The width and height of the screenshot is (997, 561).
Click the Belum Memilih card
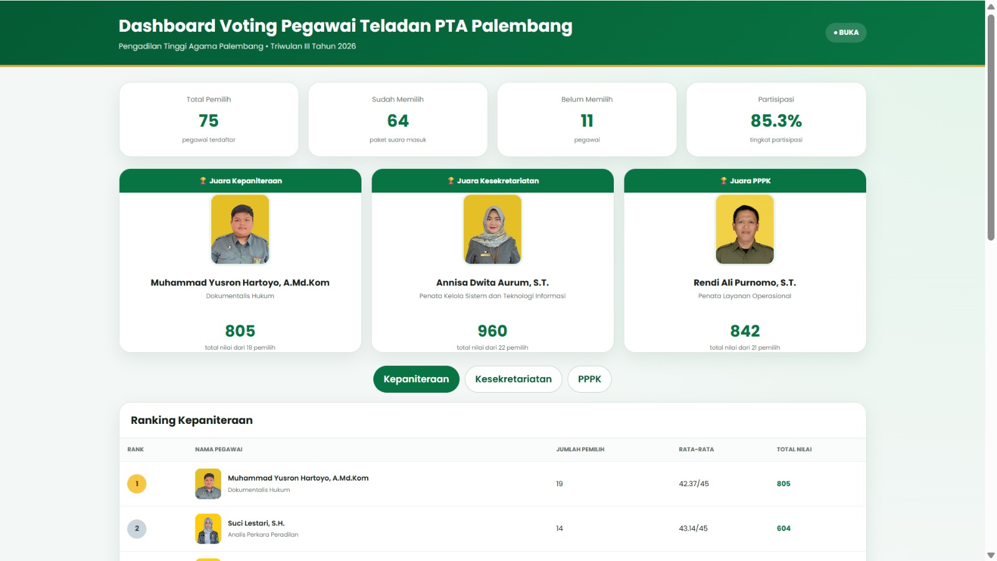pyautogui.click(x=587, y=120)
